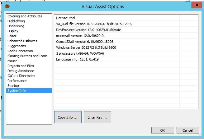Select the VA_X.dll file version row
This screenshot has height=140, width=204.
126,24
